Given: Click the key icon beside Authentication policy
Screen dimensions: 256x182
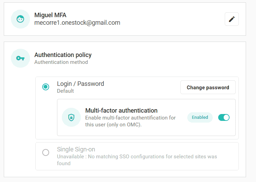Looking at the screenshot, I should click(x=20, y=58).
